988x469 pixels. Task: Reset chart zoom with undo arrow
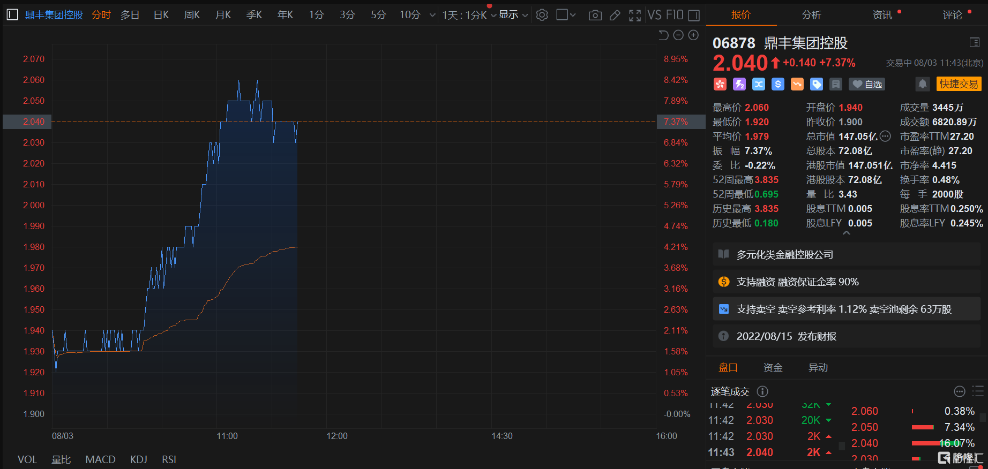[x=663, y=35]
